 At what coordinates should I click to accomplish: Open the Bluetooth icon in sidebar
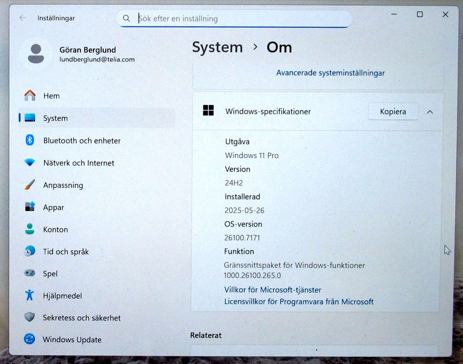[x=30, y=140]
